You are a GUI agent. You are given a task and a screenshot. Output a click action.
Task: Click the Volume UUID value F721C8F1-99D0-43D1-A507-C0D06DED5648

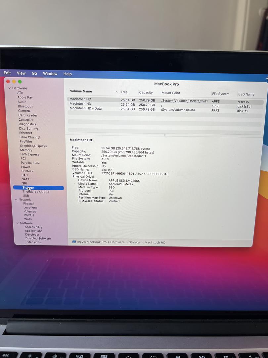(x=135, y=174)
